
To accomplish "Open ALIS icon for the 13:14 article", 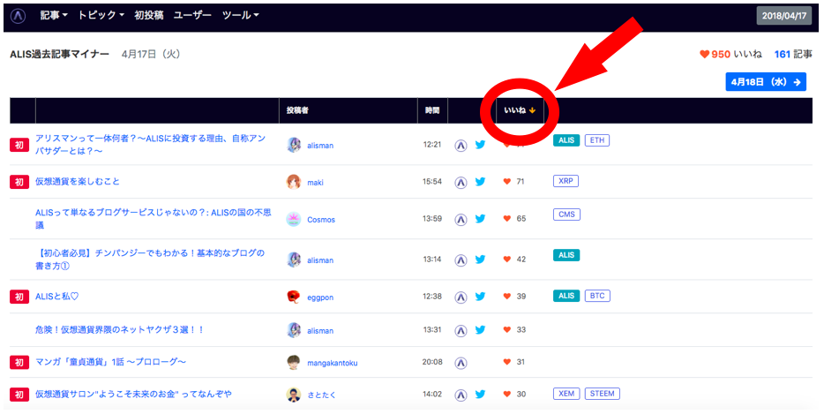I will pyautogui.click(x=461, y=260).
